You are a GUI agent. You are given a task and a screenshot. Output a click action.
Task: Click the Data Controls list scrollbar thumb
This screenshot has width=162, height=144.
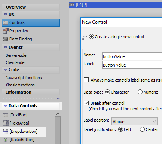pyautogui.click(x=58, y=130)
